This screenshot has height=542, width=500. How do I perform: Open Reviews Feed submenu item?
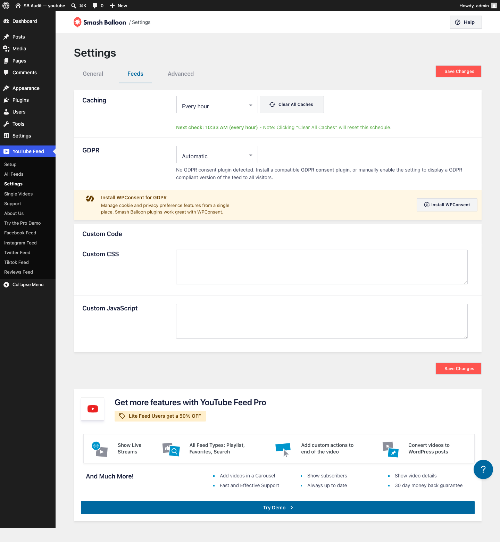[18, 272]
